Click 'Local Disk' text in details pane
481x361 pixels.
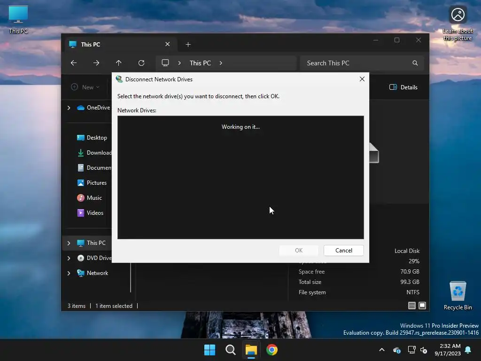(x=407, y=251)
